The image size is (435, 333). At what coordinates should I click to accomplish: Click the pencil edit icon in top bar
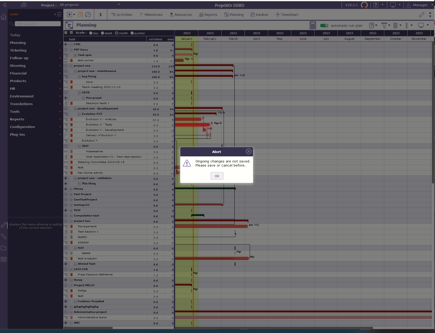(x=422, y=14)
